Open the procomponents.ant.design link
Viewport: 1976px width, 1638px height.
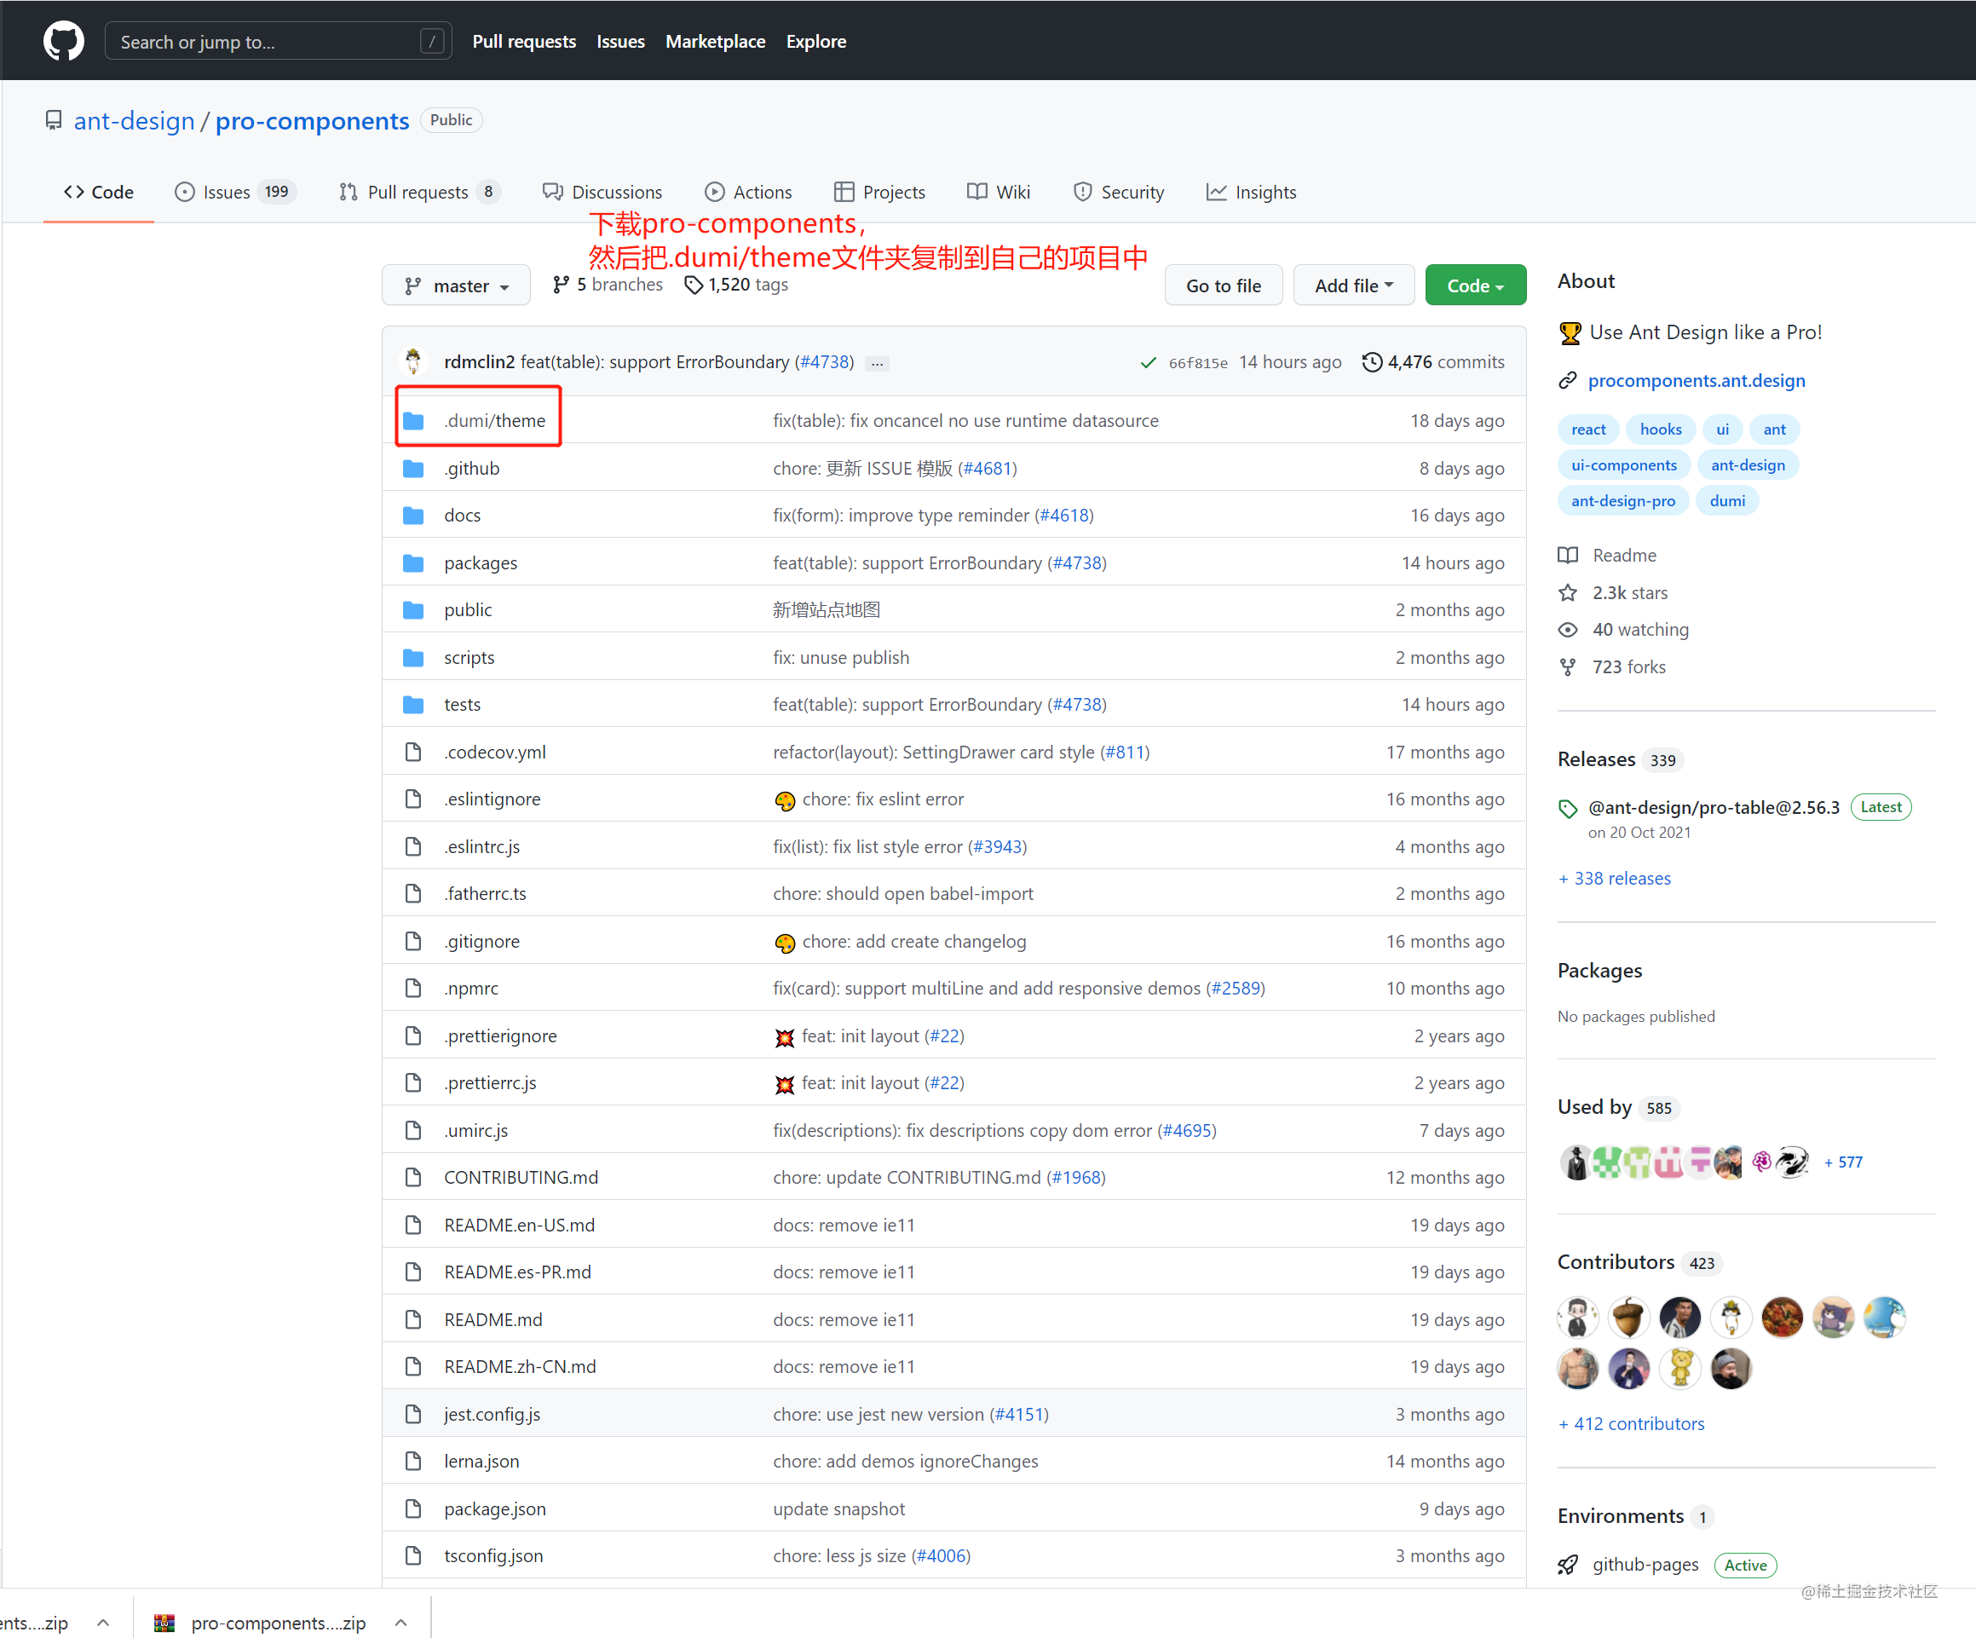pyautogui.click(x=1697, y=380)
